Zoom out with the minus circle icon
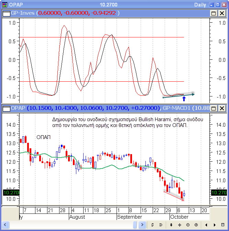This screenshot has height=231, width=229. (188, 225)
